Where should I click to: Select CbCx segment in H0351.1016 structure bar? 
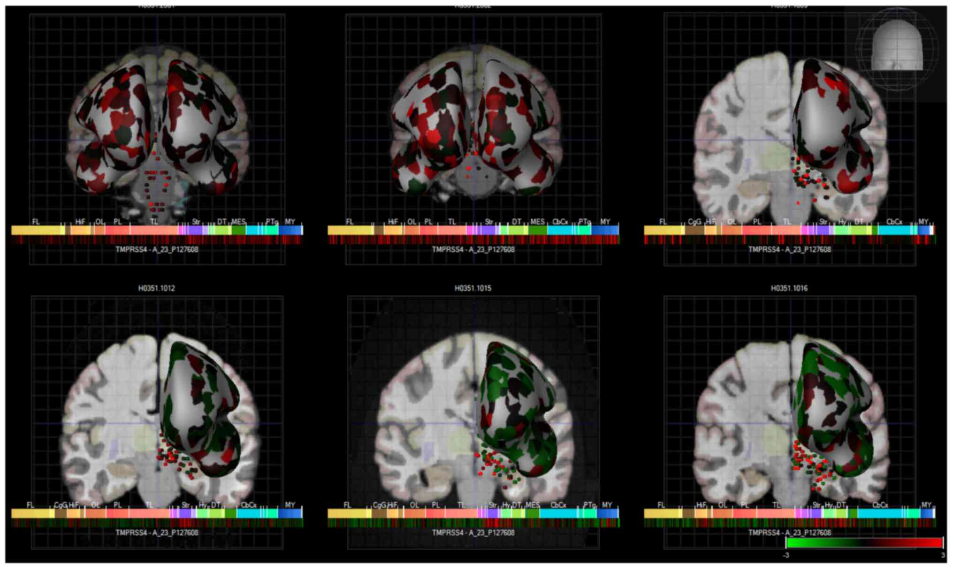880,513
